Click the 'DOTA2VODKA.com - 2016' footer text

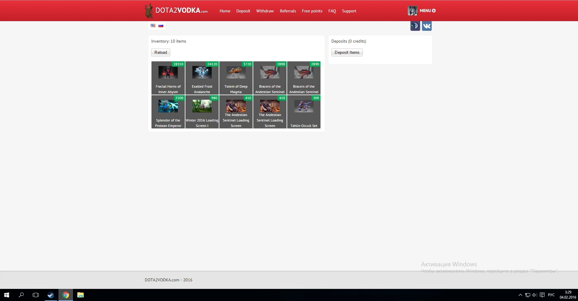168,280
